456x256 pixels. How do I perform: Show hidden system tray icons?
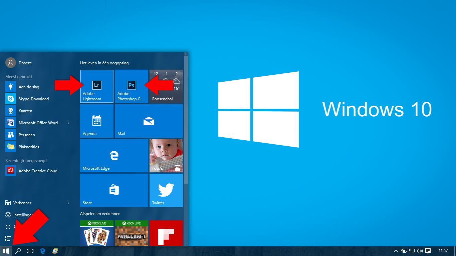click(x=396, y=251)
